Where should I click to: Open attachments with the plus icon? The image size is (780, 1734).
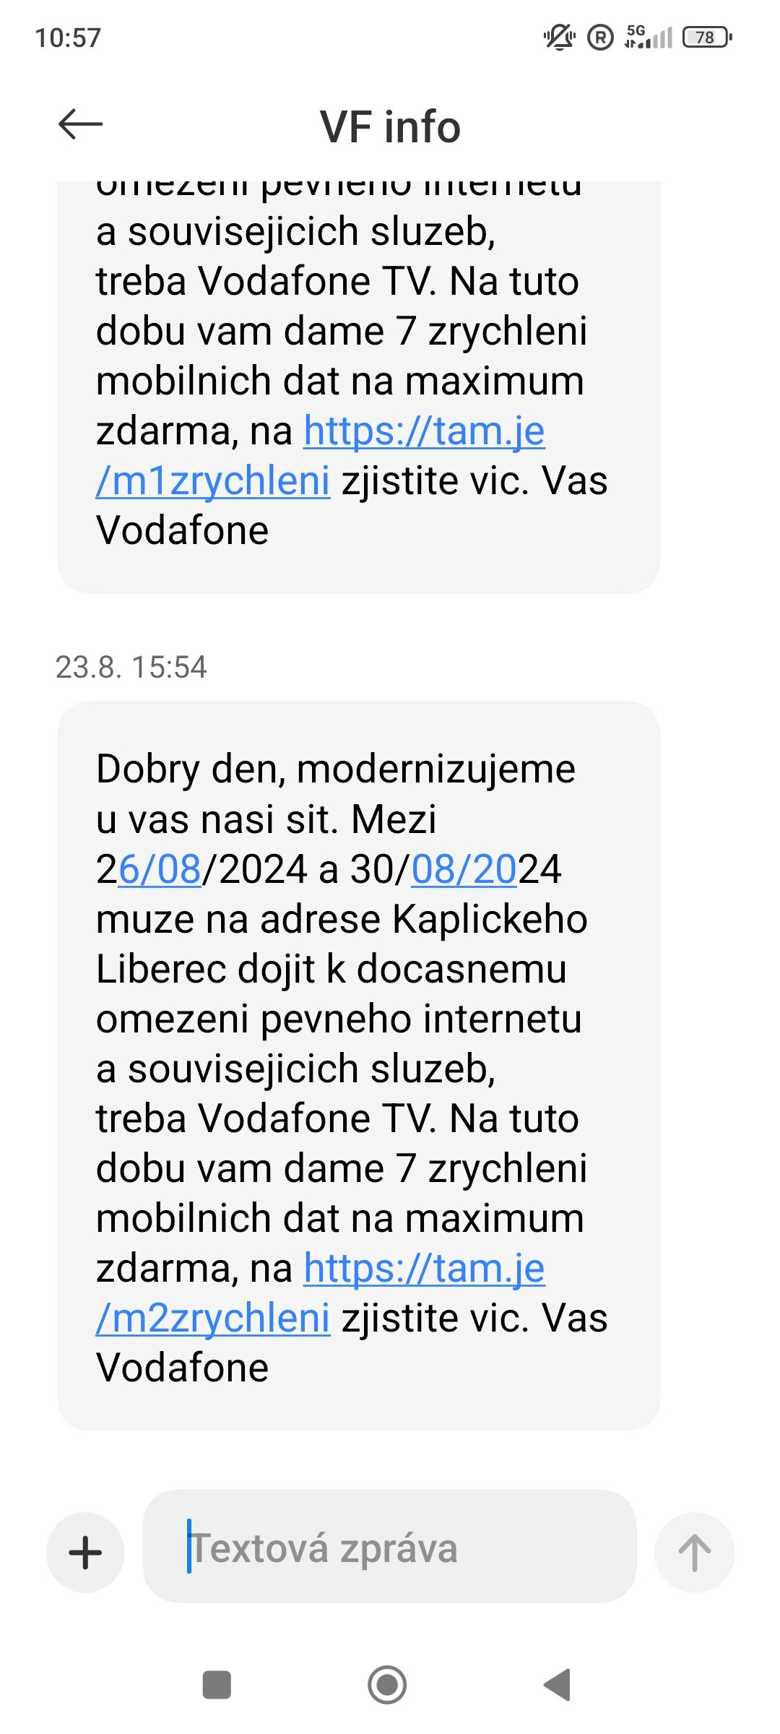(85, 1552)
